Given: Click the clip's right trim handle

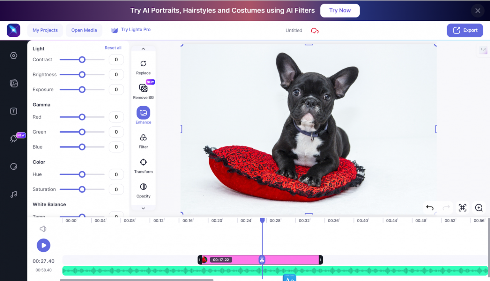Looking at the screenshot, I should coord(321,260).
